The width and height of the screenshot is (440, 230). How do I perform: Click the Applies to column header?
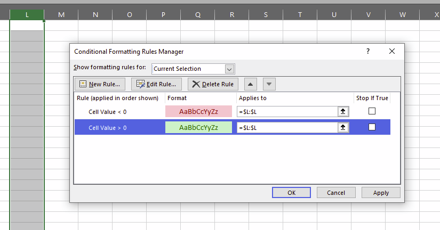pos(295,98)
